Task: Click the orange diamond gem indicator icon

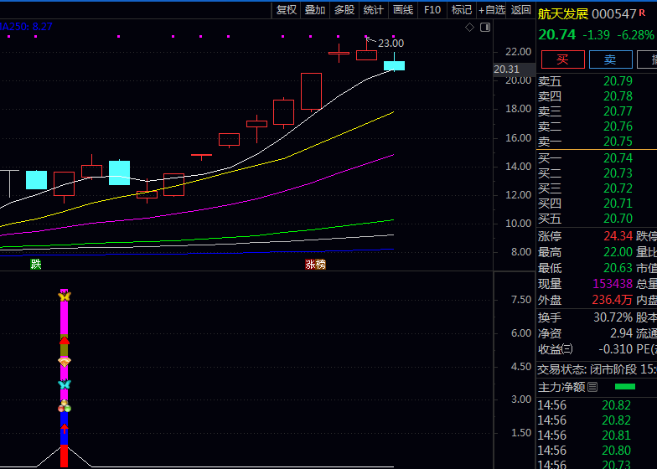Action: click(65, 361)
